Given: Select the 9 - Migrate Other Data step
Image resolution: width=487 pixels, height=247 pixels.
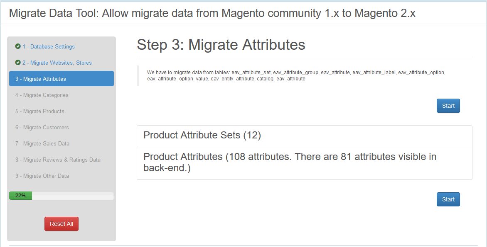Looking at the screenshot, I should pos(42,176).
